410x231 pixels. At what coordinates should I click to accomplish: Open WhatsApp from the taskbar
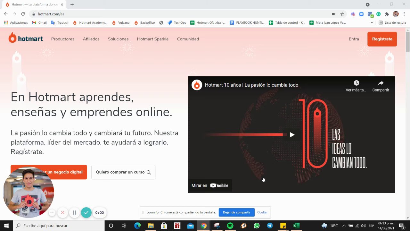tap(257, 226)
